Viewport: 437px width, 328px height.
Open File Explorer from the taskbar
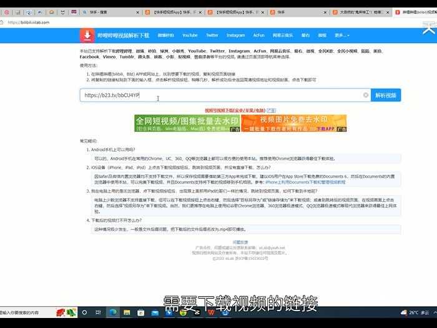coord(127,312)
